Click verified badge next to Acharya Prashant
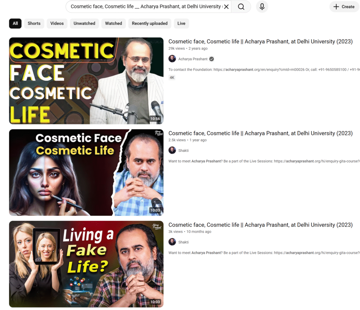Screen dimensions: 360x310 pos(212,59)
